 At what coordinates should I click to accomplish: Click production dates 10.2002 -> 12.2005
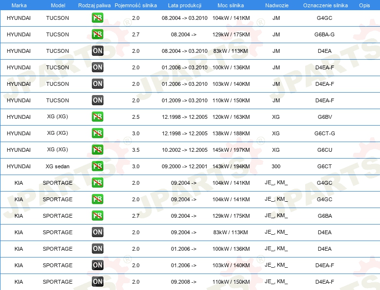coord(185,150)
